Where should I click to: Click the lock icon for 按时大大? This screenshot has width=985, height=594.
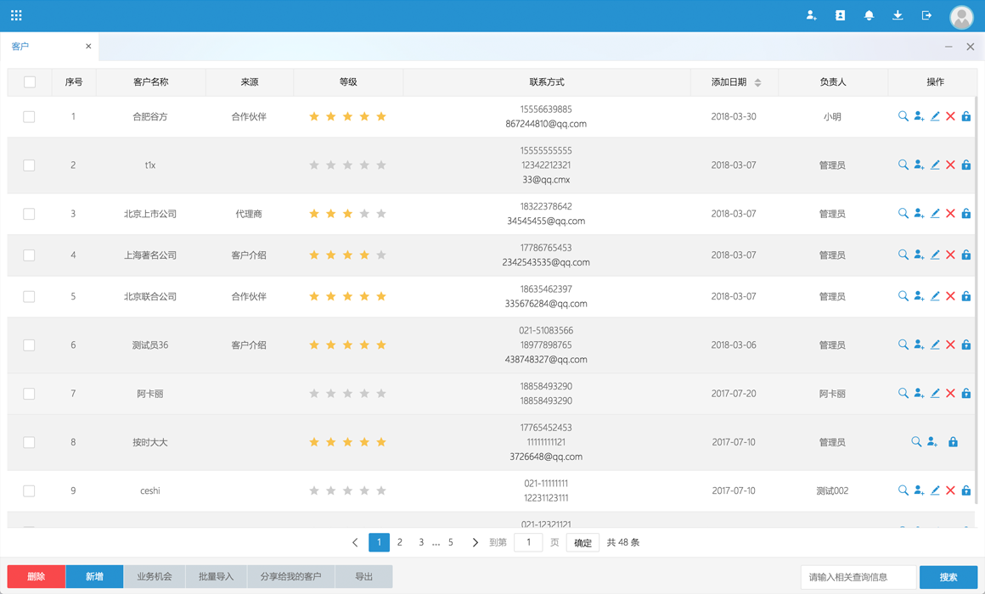[953, 442]
